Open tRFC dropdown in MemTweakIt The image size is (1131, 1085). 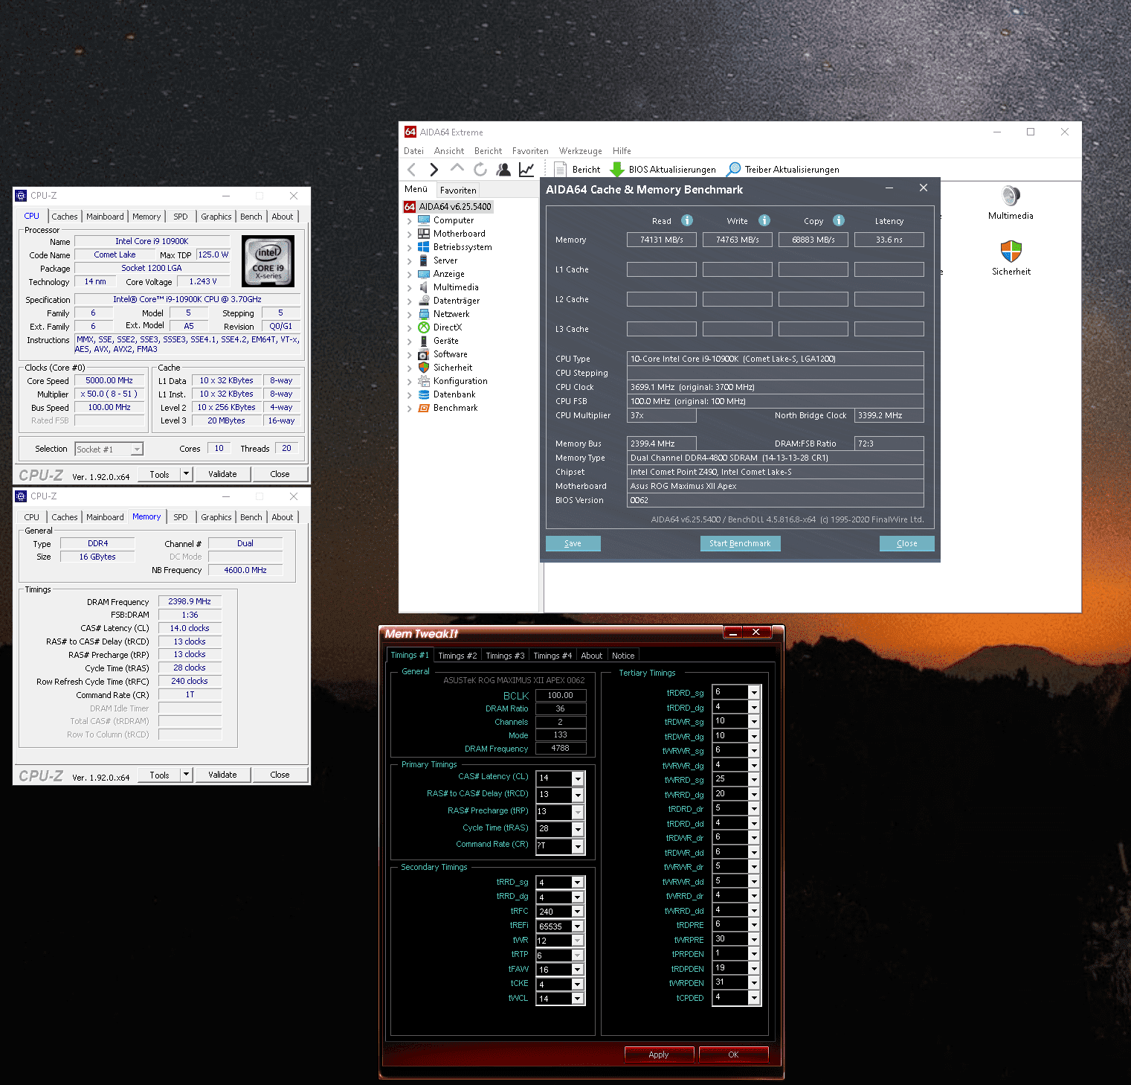click(578, 912)
